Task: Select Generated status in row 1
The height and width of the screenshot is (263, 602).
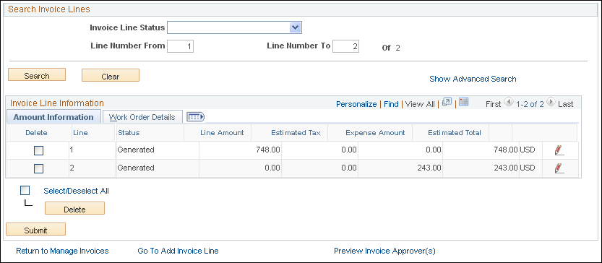Action: [136, 150]
